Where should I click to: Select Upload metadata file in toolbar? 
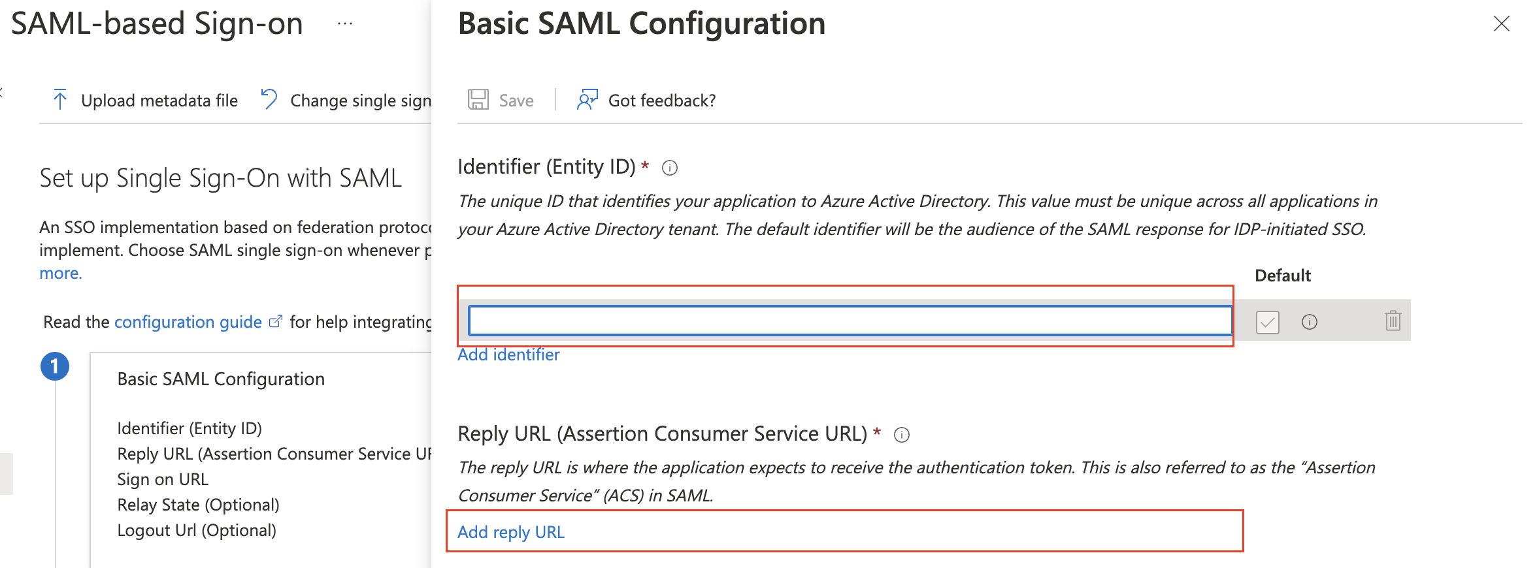pos(159,101)
